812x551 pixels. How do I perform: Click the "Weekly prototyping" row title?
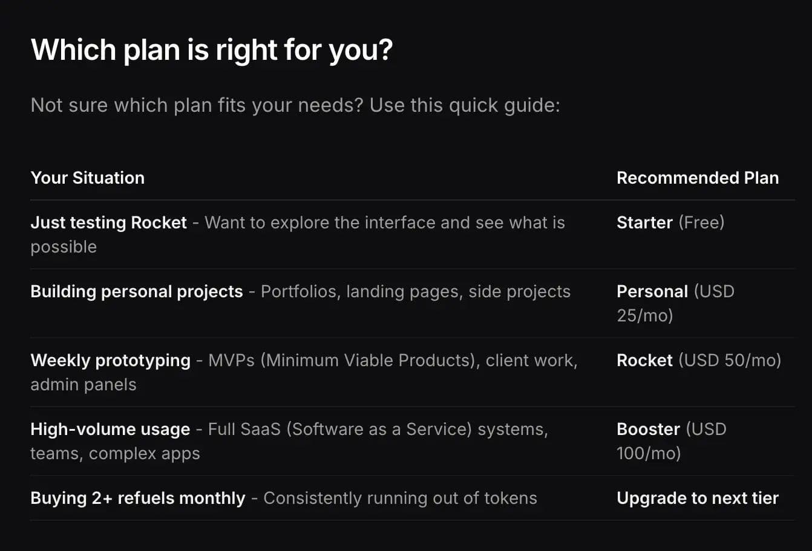pos(110,360)
